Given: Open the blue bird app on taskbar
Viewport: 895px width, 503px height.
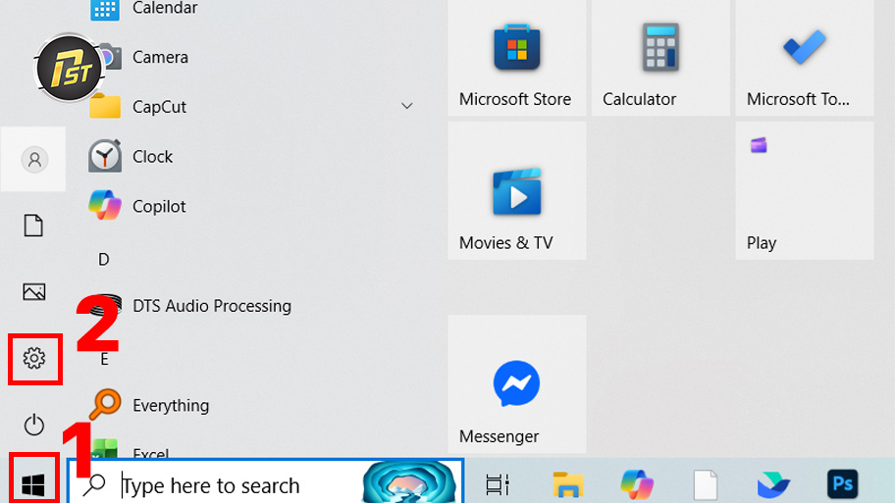Looking at the screenshot, I should click(x=773, y=484).
